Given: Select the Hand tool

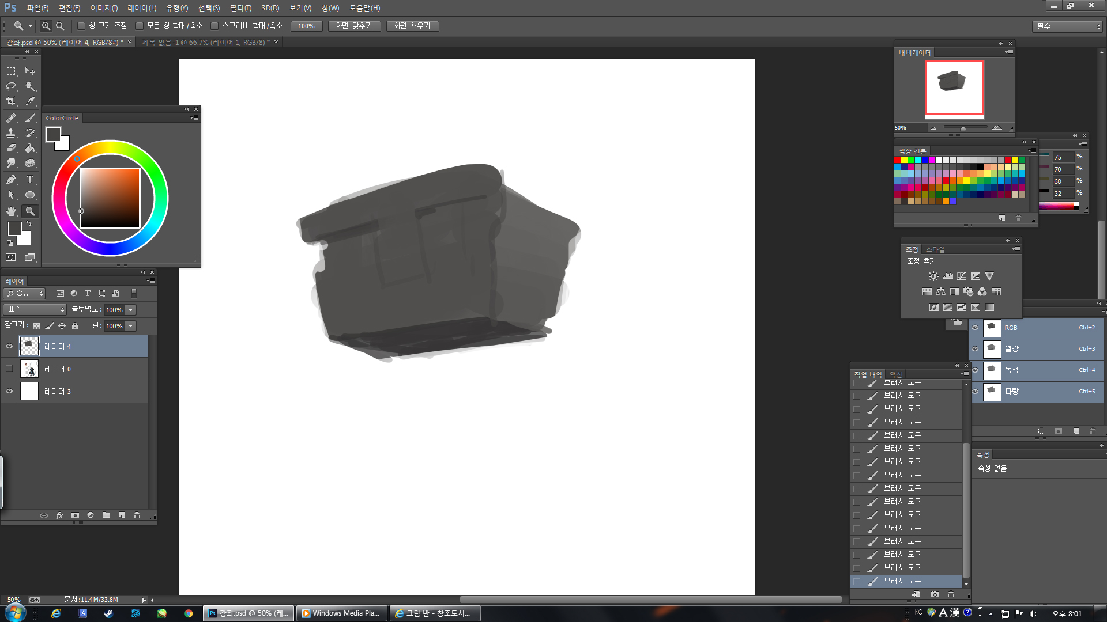Looking at the screenshot, I should tap(11, 211).
